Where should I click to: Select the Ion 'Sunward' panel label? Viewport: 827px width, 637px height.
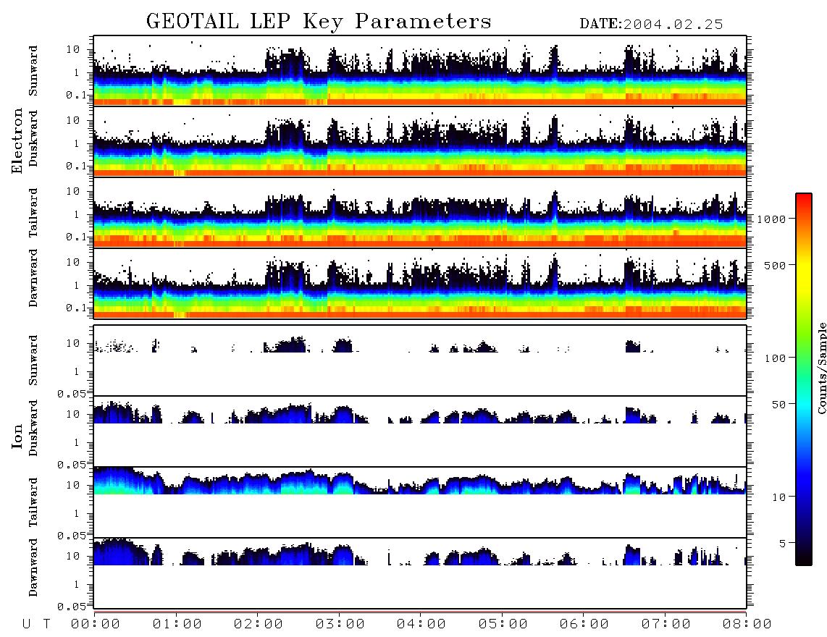(x=33, y=360)
